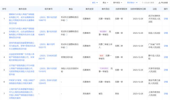This screenshot has width=170, height=100.
Task: Click 详情 for the 静宁县人民法院 case
Action: click(x=166, y=57)
